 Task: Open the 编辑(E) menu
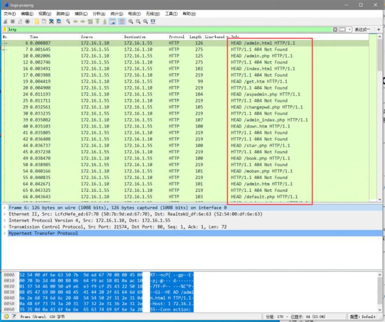click(x=27, y=14)
